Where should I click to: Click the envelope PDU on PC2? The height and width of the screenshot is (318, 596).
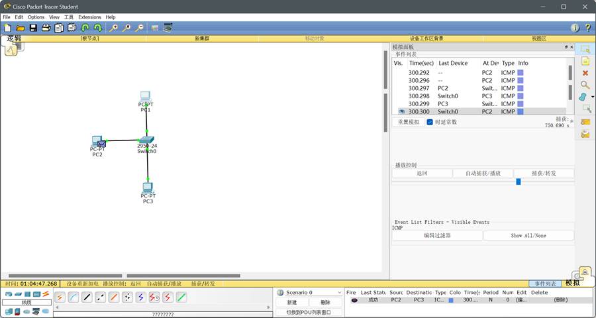tap(101, 144)
